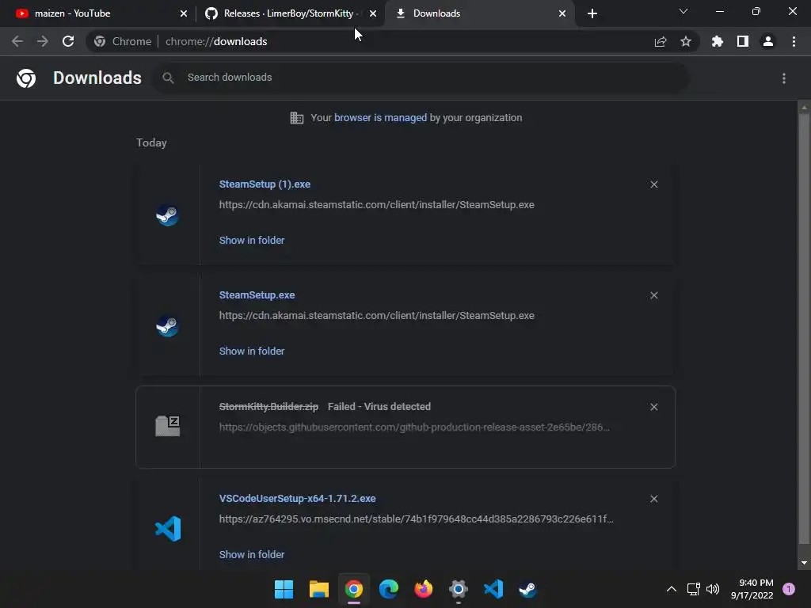Image resolution: width=811 pixels, height=608 pixels.
Task: Open Chrome from the taskbar
Action: pyautogui.click(x=354, y=589)
